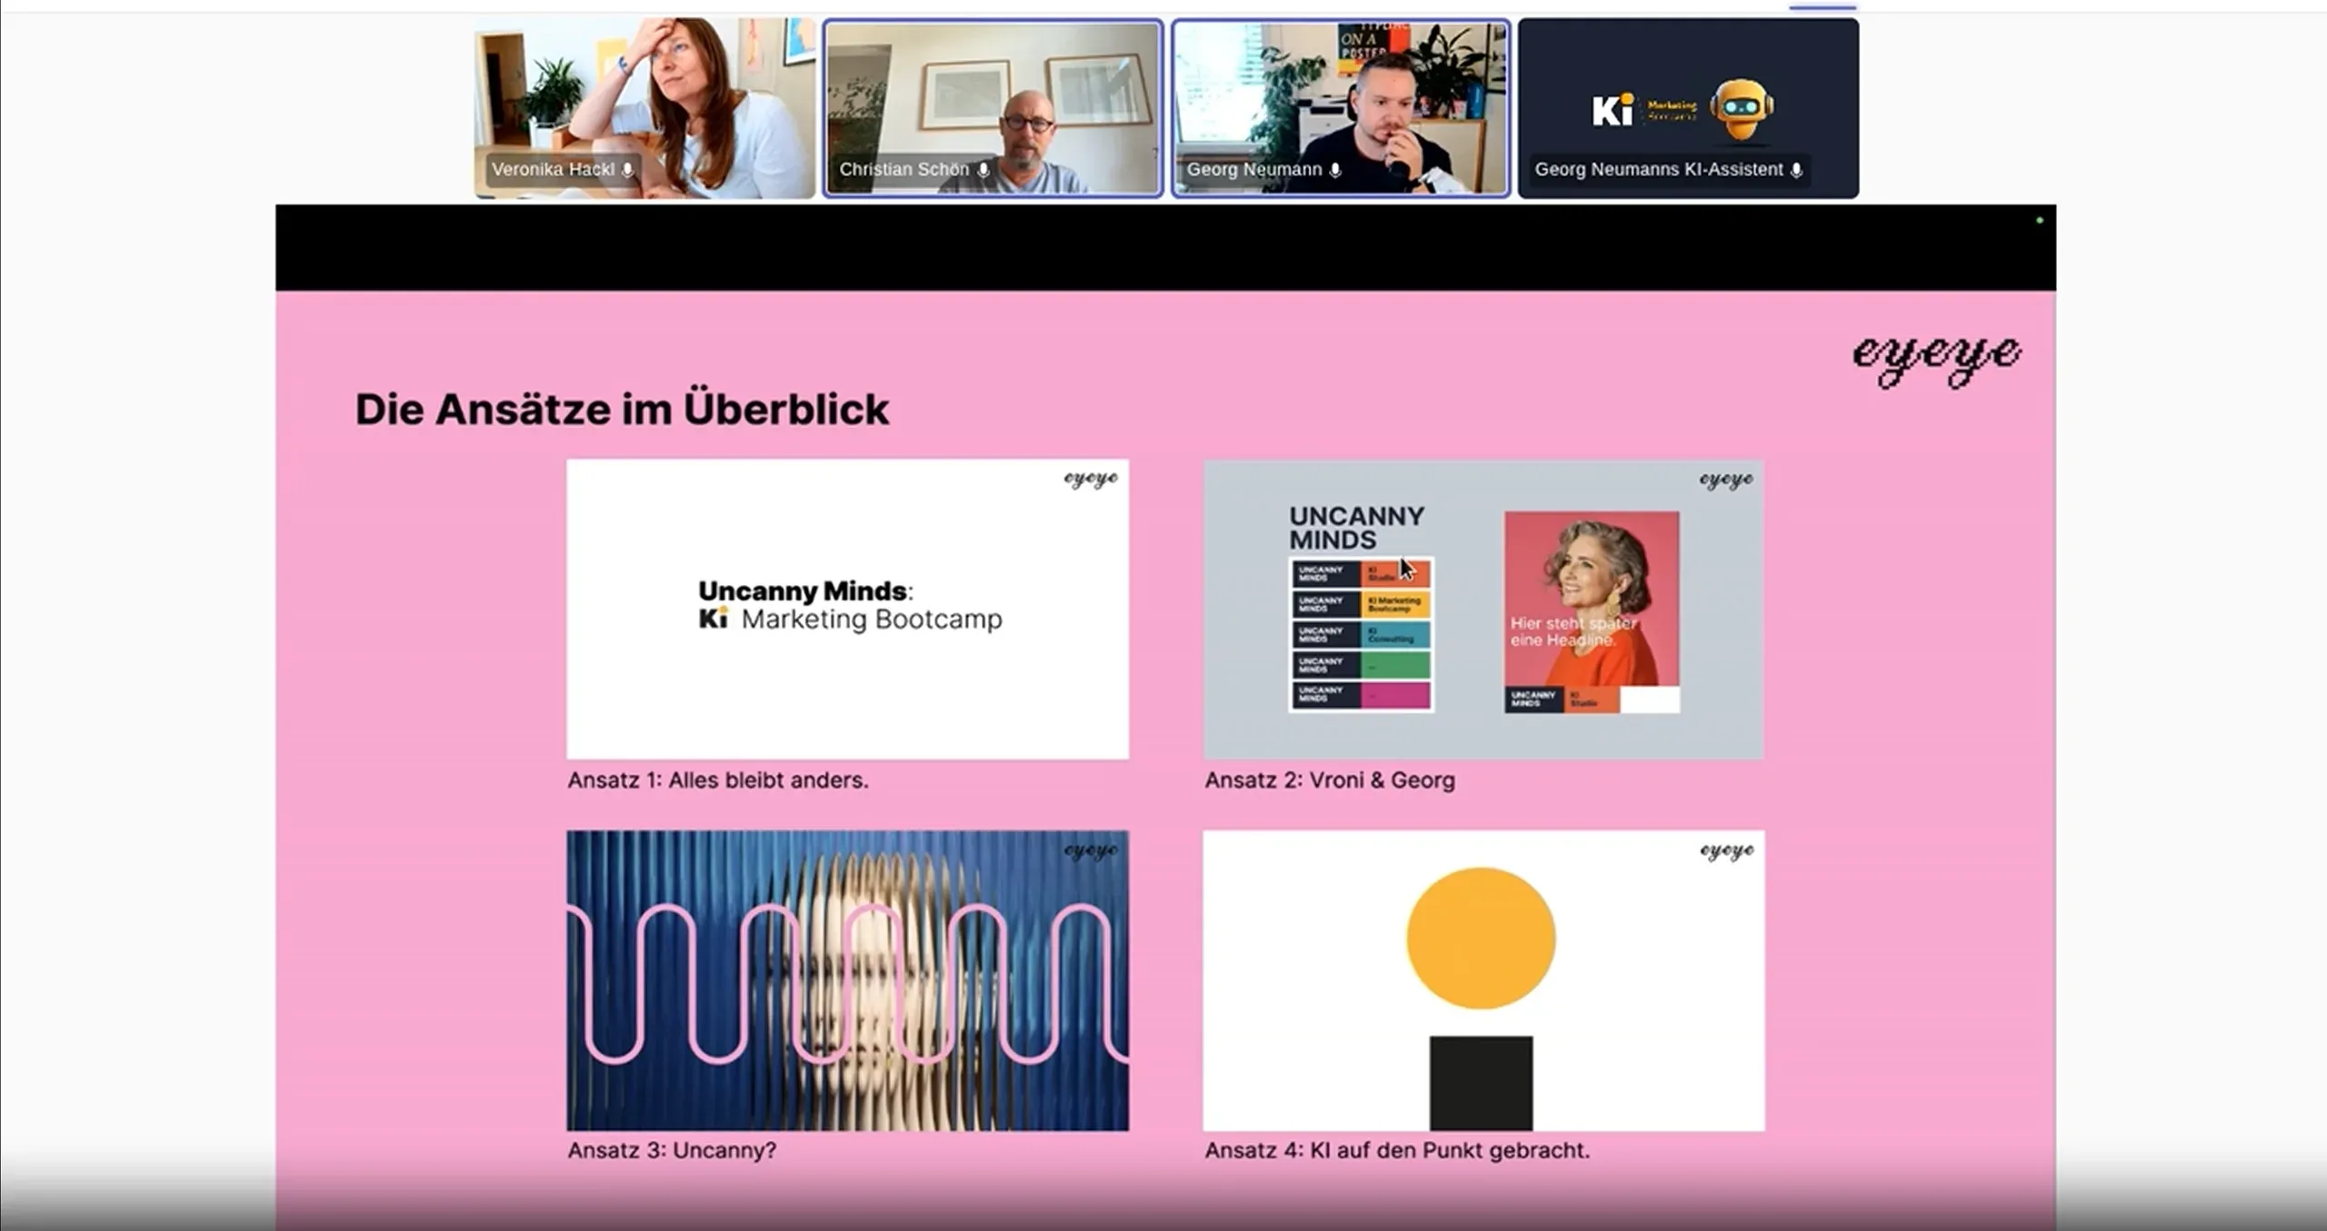This screenshot has width=2327, height=1231.
Task: Click 'Hier steht später eine Headline.' text
Action: (x=1573, y=631)
